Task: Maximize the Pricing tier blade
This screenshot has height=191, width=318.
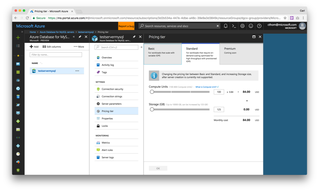Action: 254,37
